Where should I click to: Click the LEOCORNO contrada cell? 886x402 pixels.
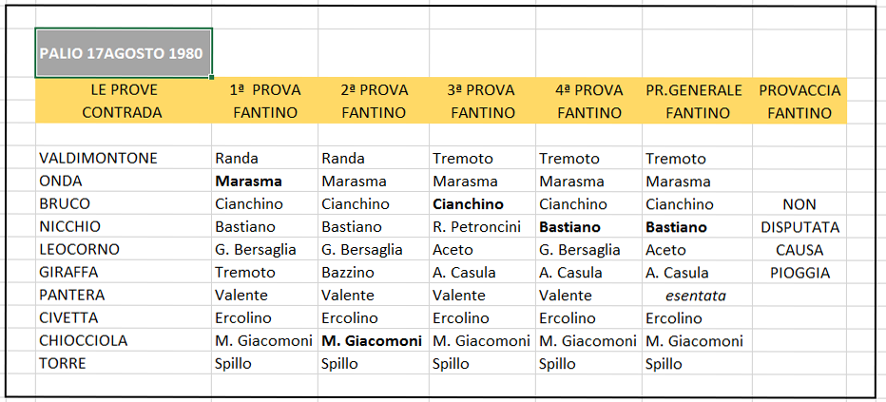(124, 250)
